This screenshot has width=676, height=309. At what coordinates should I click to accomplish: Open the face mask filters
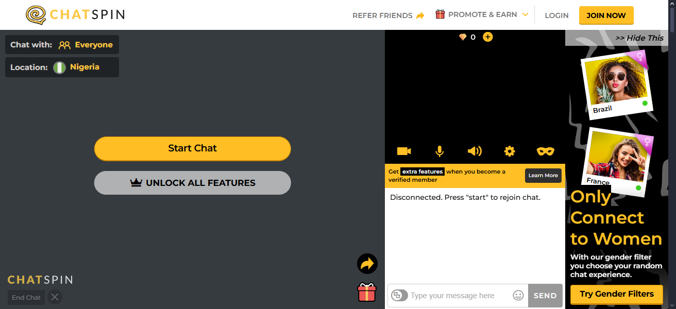click(545, 151)
